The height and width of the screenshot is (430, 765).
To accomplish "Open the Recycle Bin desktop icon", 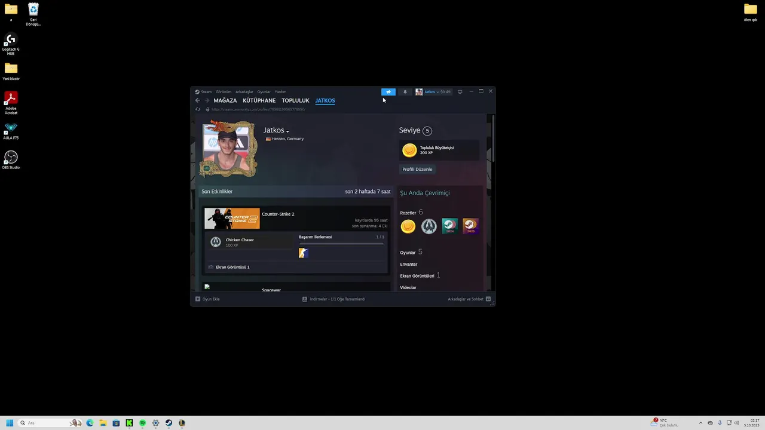I will pyautogui.click(x=33, y=14).
